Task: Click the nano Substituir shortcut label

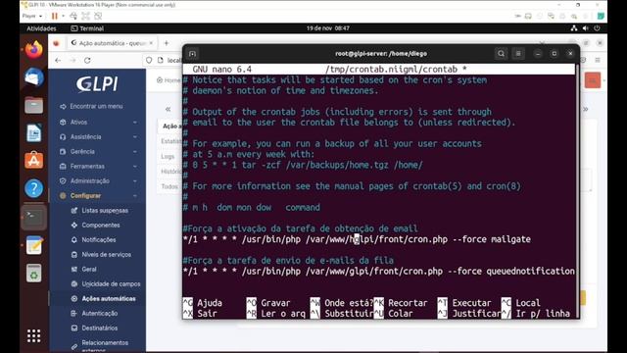Action: (349, 314)
